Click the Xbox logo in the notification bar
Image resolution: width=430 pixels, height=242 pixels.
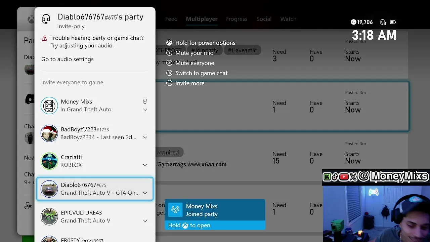[x=185, y=226]
